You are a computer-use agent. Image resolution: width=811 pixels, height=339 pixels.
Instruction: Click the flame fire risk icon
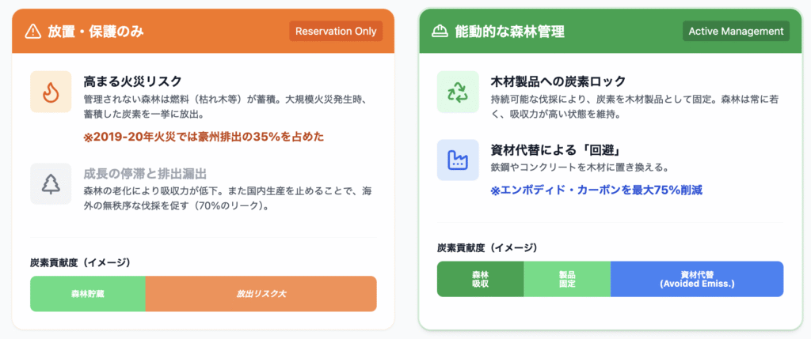pos(51,92)
